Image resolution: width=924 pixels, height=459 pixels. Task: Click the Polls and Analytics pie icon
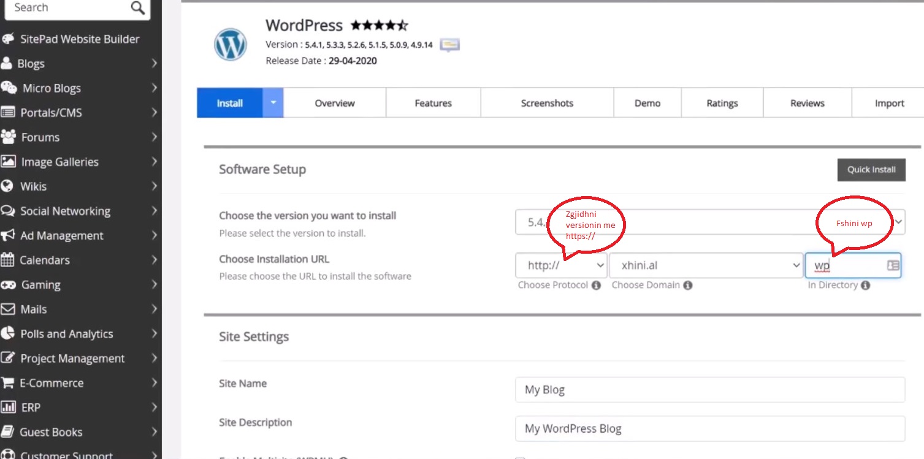[8, 333]
